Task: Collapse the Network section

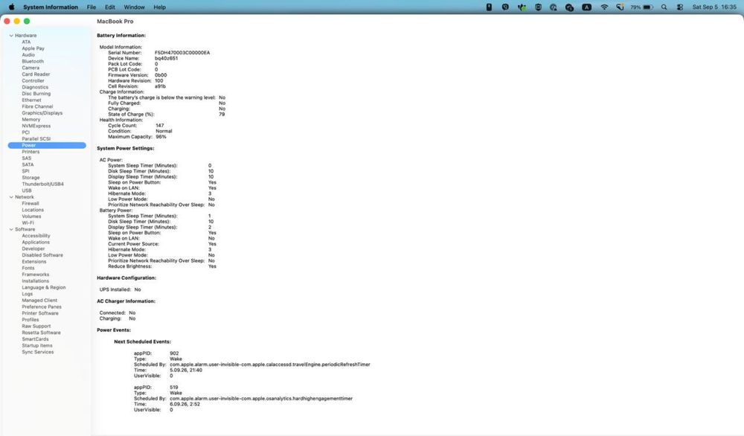Action: pyautogui.click(x=11, y=197)
